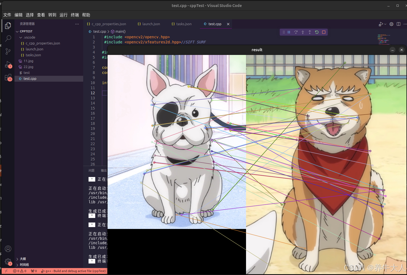
Task: Open the 查看 menu
Action: tap(41, 15)
